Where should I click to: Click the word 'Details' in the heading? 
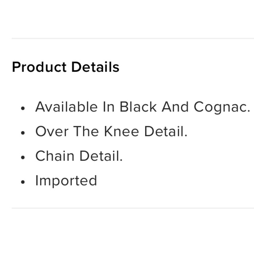pos(95,67)
